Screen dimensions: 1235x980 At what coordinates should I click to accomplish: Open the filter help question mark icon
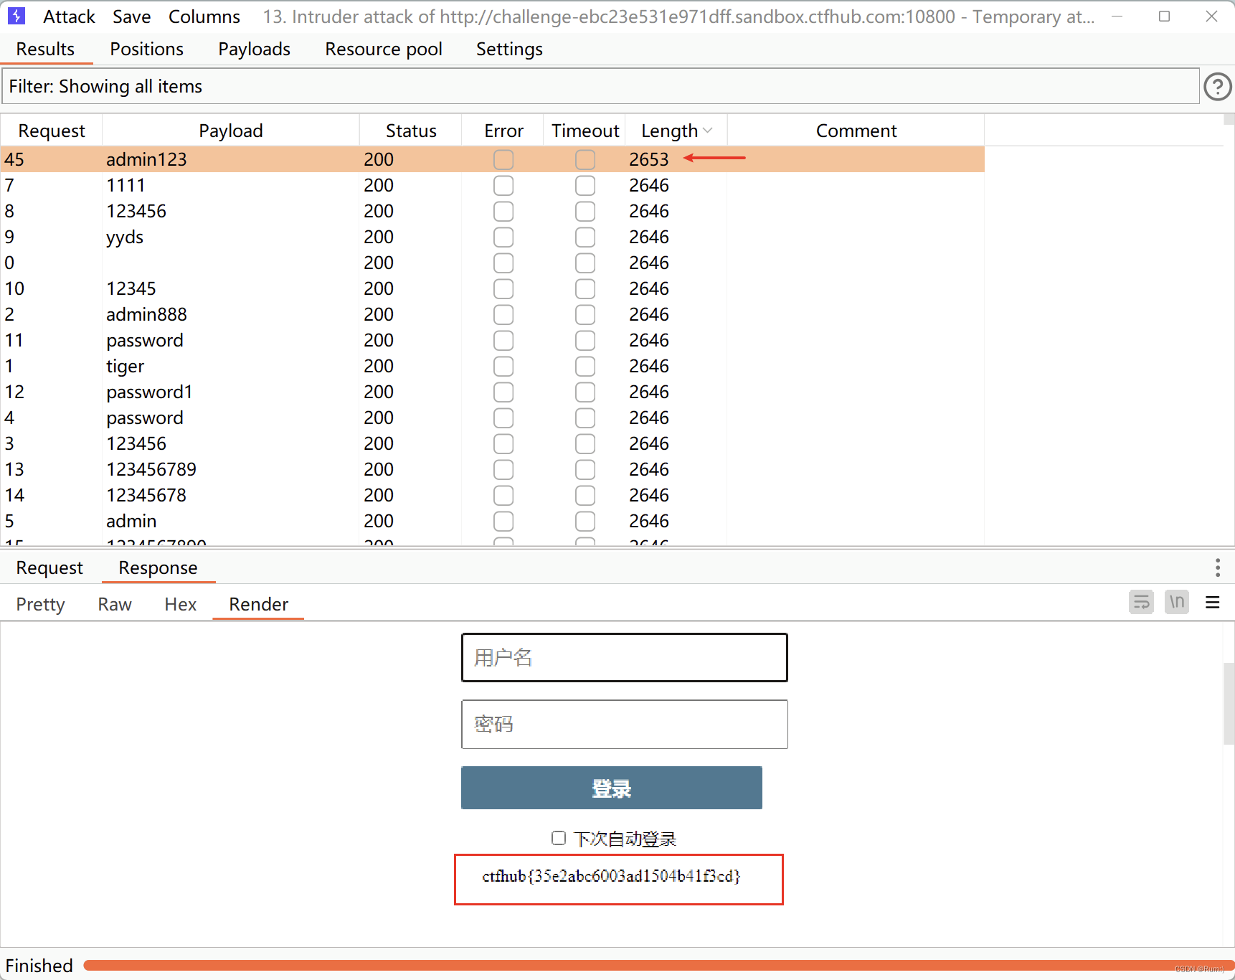pyautogui.click(x=1217, y=87)
